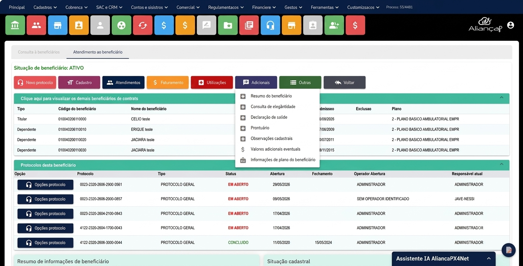Viewport: 523px width, 266px height.
Task: Click the green add-person icon
Action: coord(334,25)
